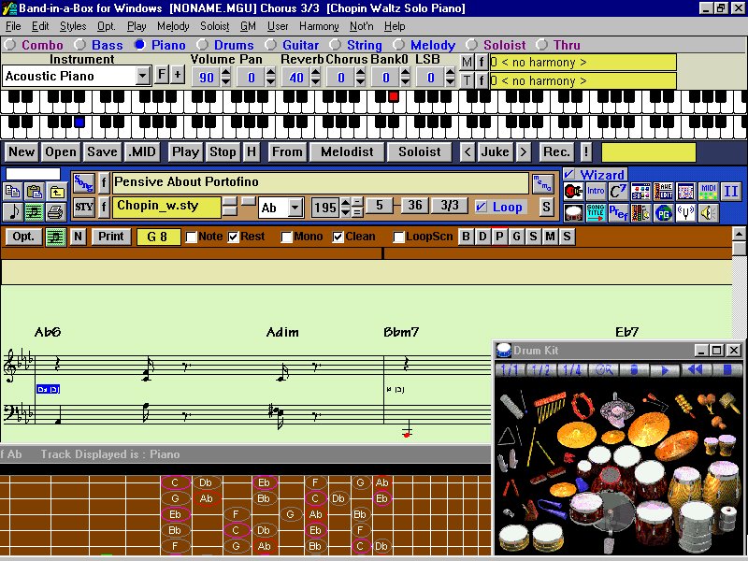Click the red highlighted key on upper piano

[x=393, y=96]
